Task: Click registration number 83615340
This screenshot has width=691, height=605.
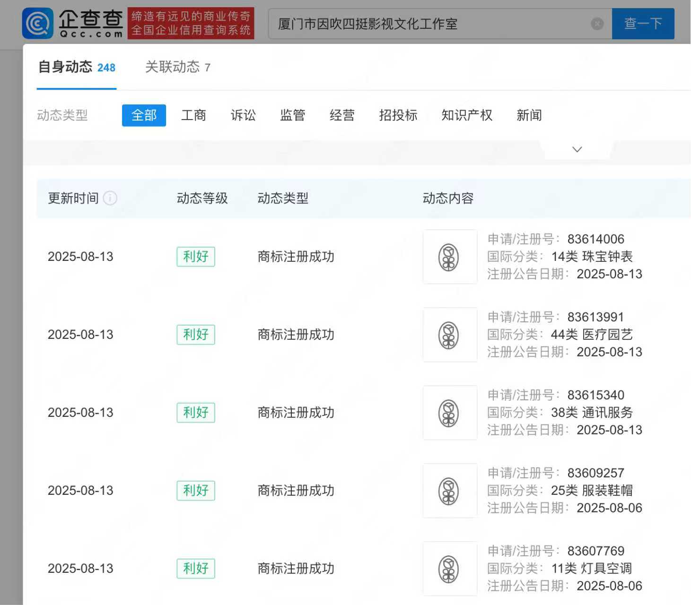Action: 597,395
